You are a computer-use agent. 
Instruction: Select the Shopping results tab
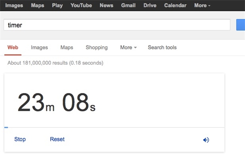[97, 47]
